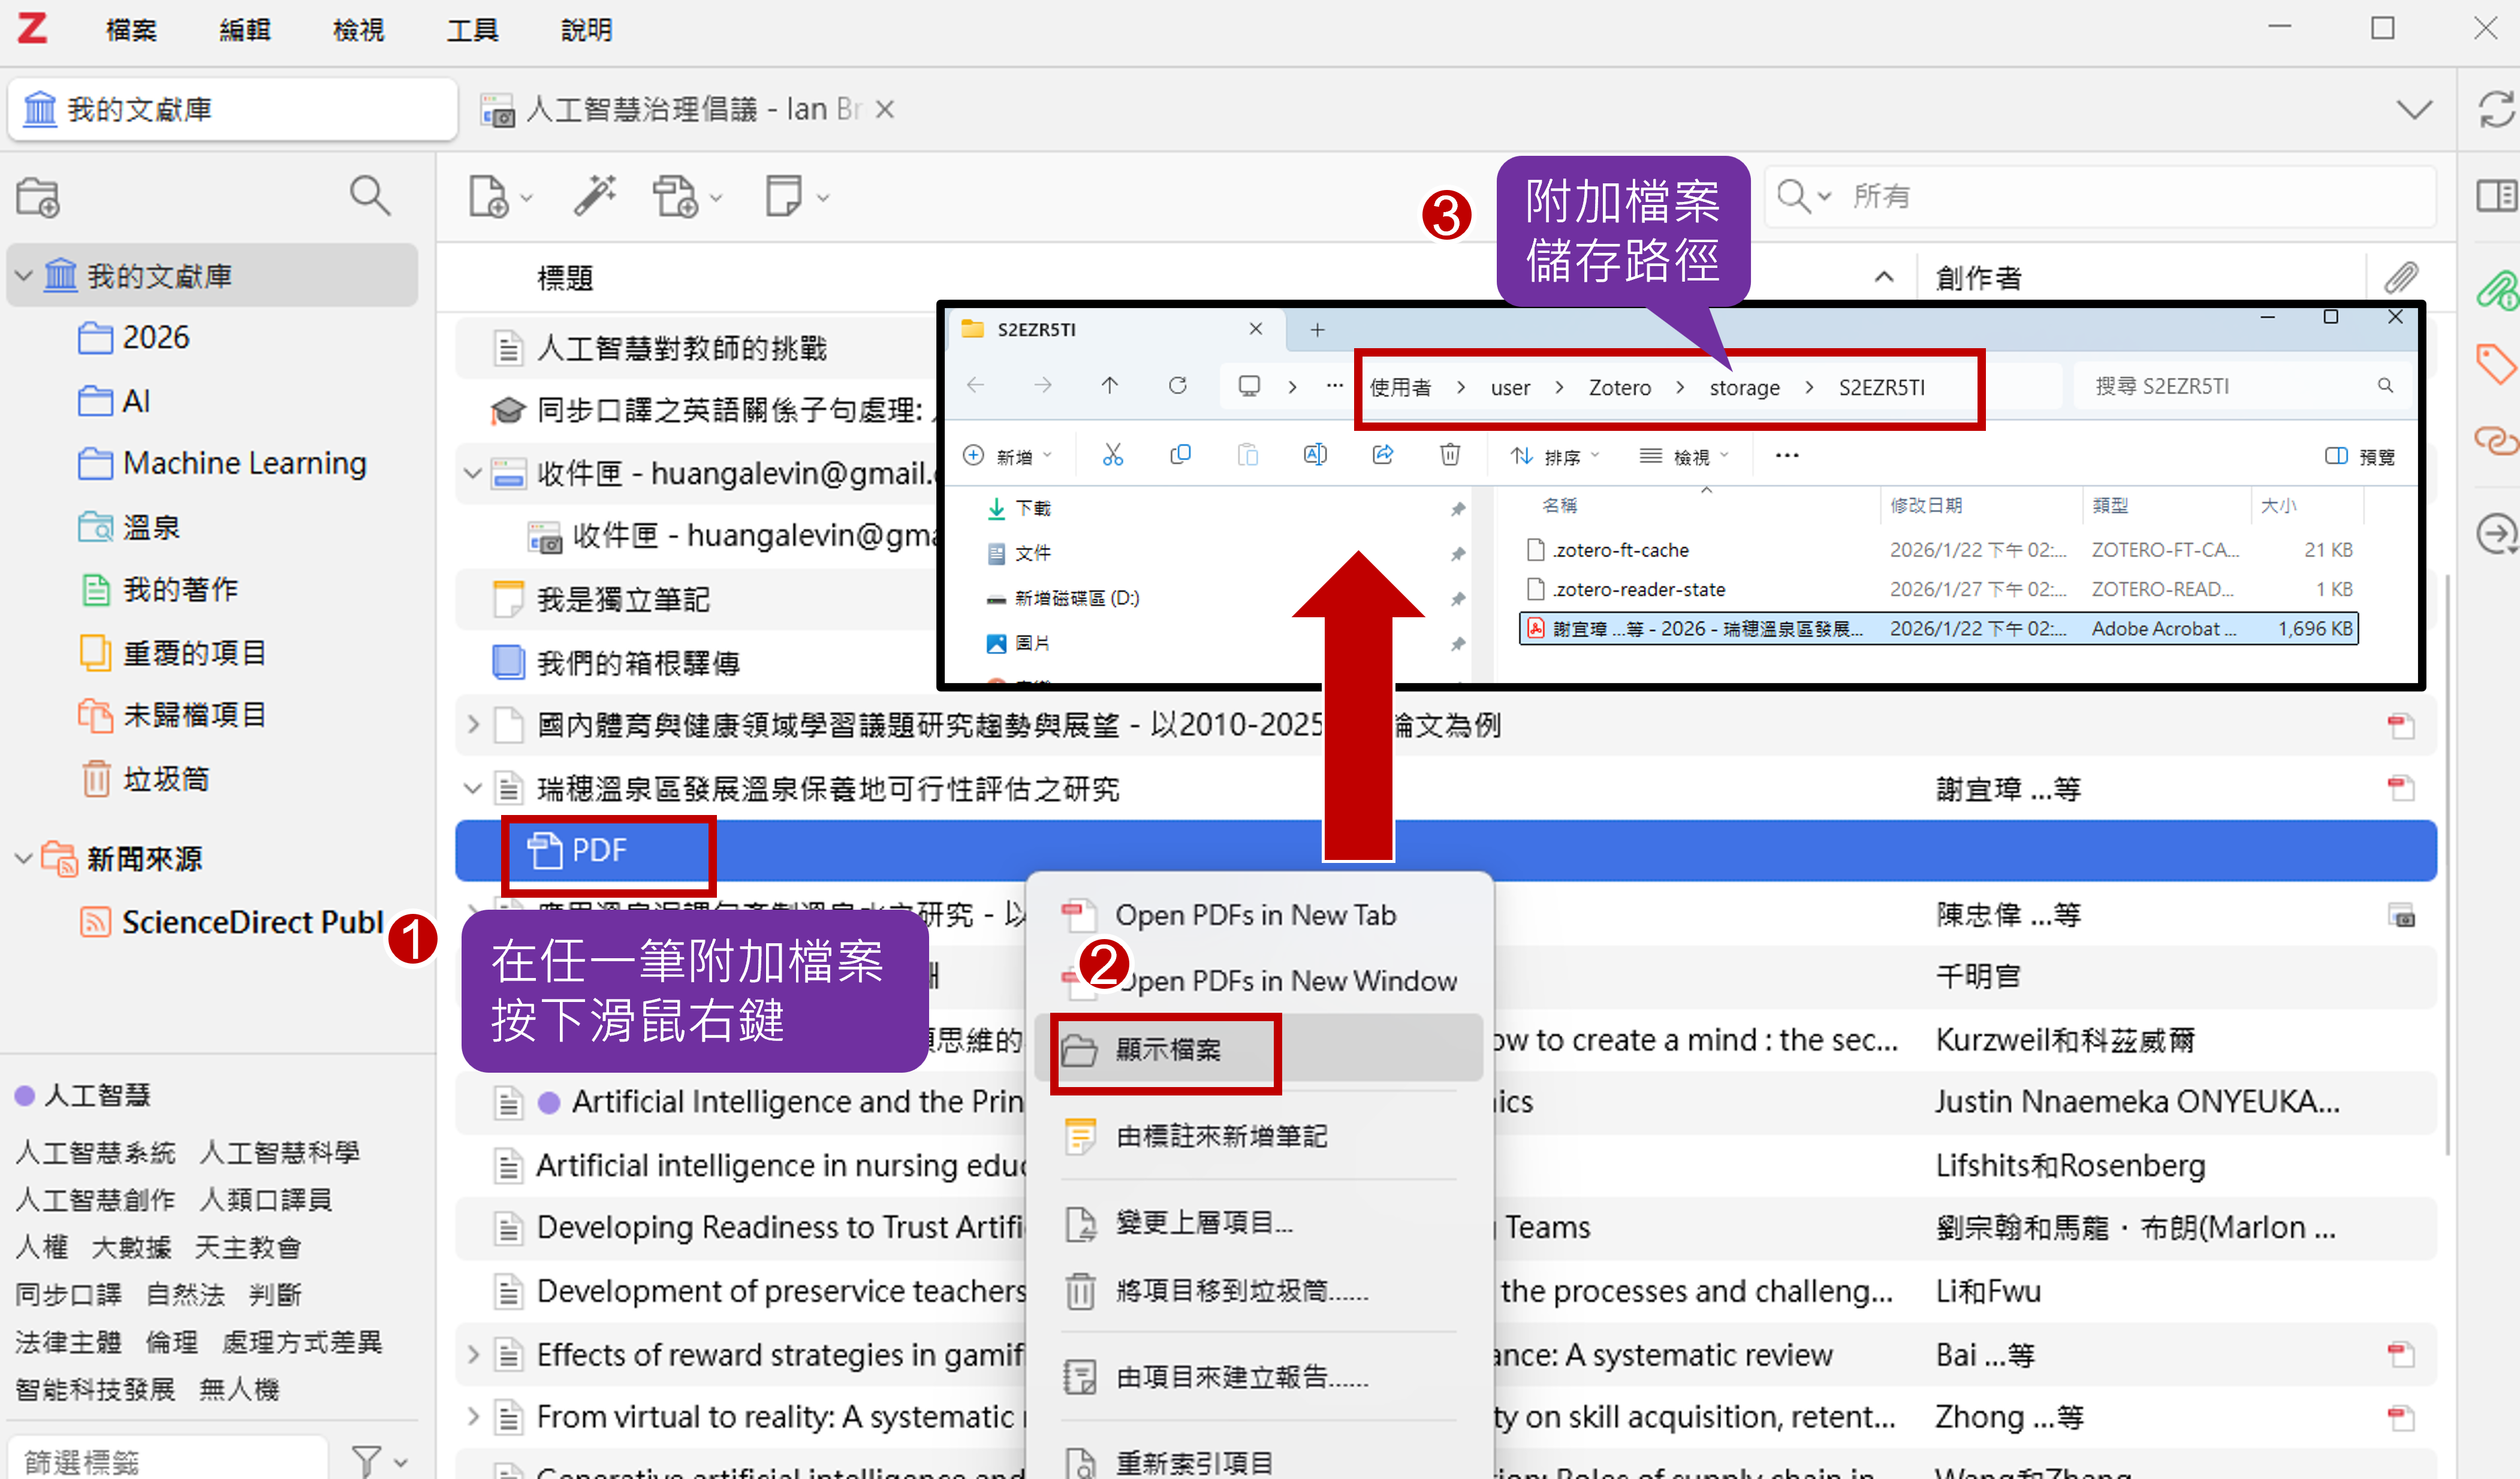Click the New Item toolbar icon
Image resolution: width=2520 pixels, height=1479 pixels.
point(489,196)
